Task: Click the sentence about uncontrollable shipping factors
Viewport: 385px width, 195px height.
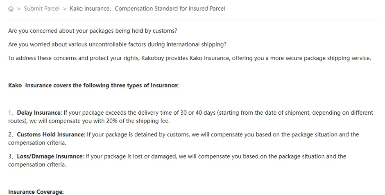Action: point(118,45)
